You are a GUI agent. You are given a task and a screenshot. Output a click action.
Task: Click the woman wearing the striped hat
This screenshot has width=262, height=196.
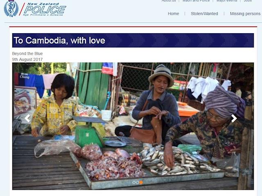156,104
